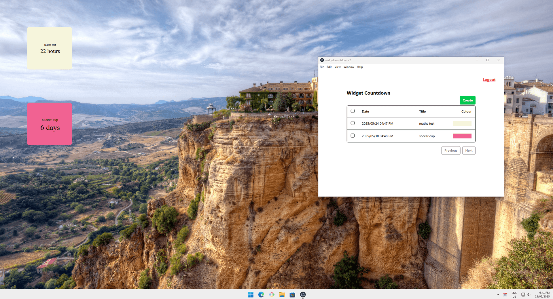
Task: Click the muted speaker icon in system tray
Action: point(529,294)
